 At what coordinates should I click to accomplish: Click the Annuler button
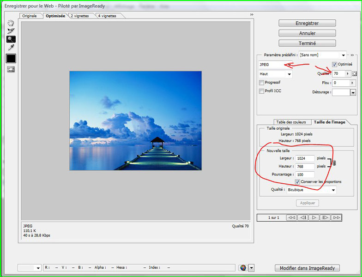pyautogui.click(x=307, y=33)
